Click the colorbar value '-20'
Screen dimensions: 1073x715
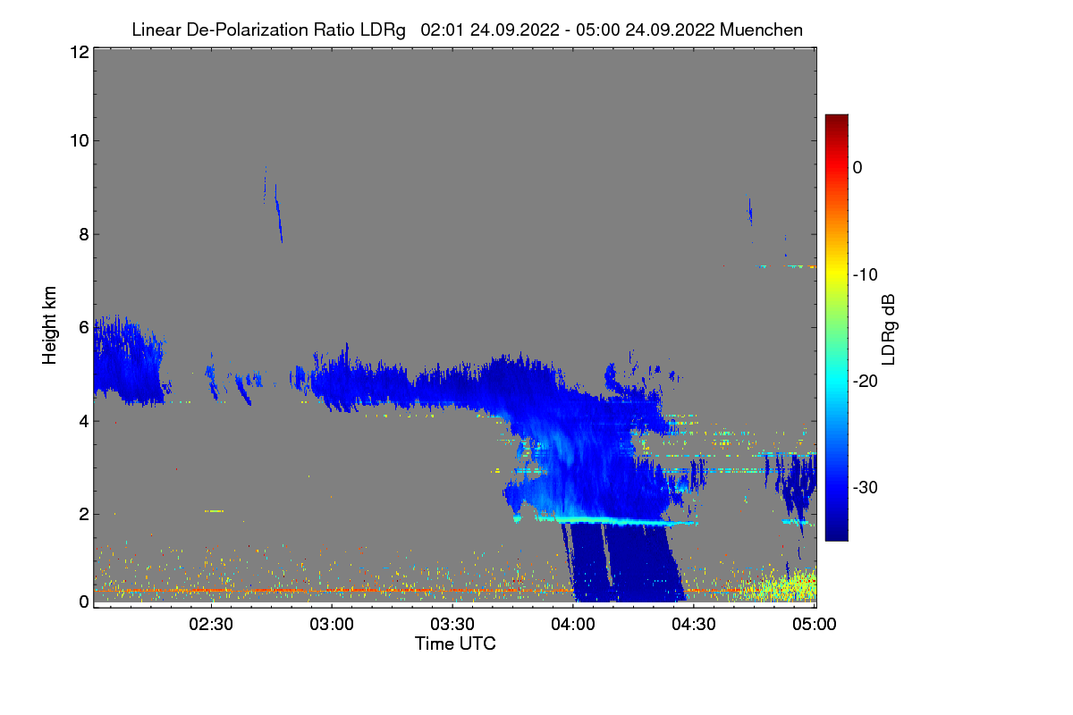[x=865, y=381]
